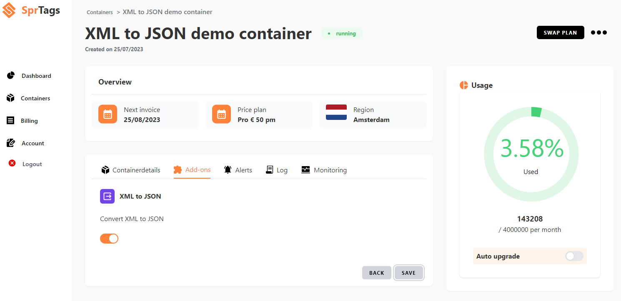Click the Billing invoice icon
The width and height of the screenshot is (621, 301).
pyautogui.click(x=10, y=120)
